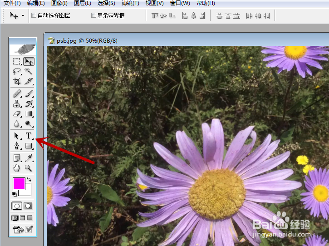Select the Type (T) tool
The image size is (329, 246).
point(29,136)
